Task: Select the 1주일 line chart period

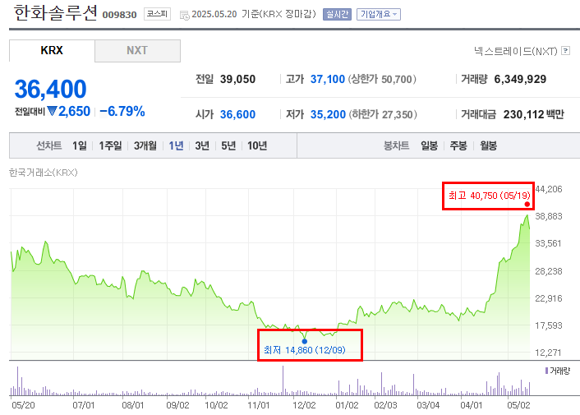Action: [110, 145]
